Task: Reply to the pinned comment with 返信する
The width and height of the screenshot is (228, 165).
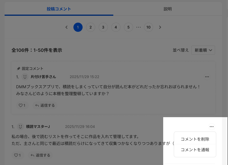Action: click(x=45, y=105)
